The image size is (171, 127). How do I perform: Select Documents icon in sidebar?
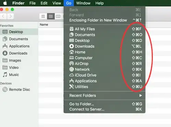[5, 39]
